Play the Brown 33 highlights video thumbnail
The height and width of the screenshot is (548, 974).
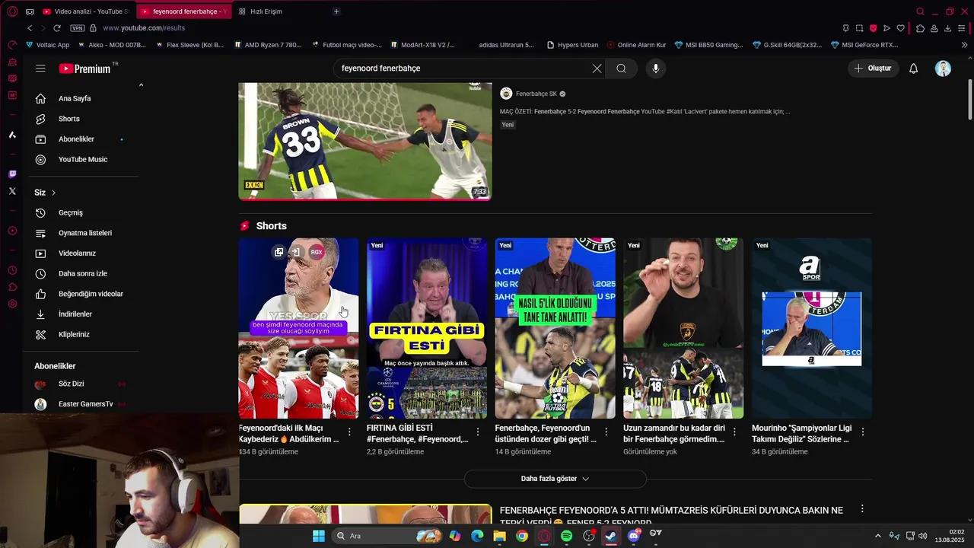pos(365,141)
